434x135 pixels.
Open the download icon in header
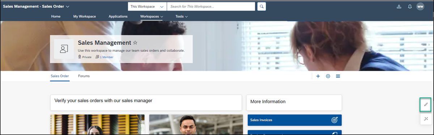399,6
